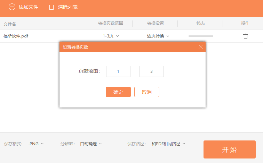Click the 保存路径 label

(x=136, y=144)
